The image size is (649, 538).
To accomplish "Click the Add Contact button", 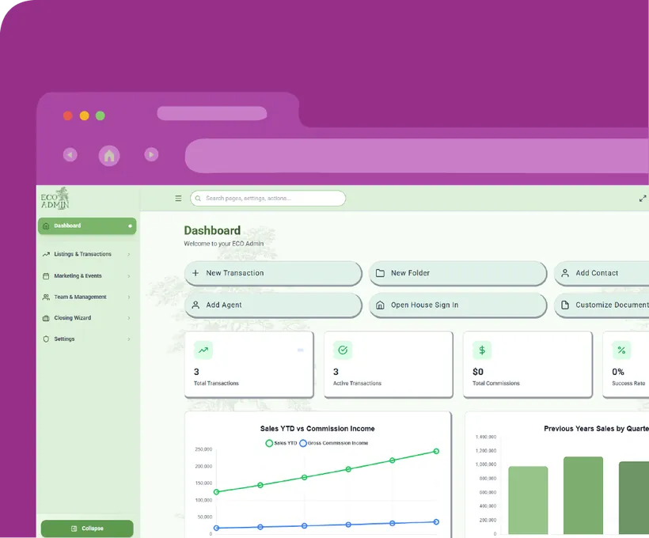I will point(602,273).
